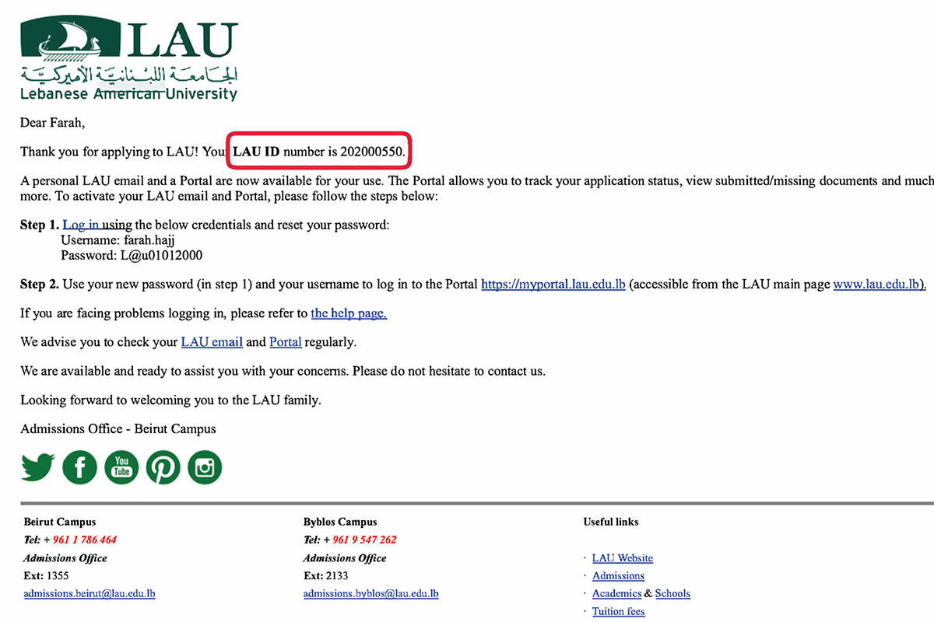Email admissions.beirut@lau.edu.lb

[90, 593]
